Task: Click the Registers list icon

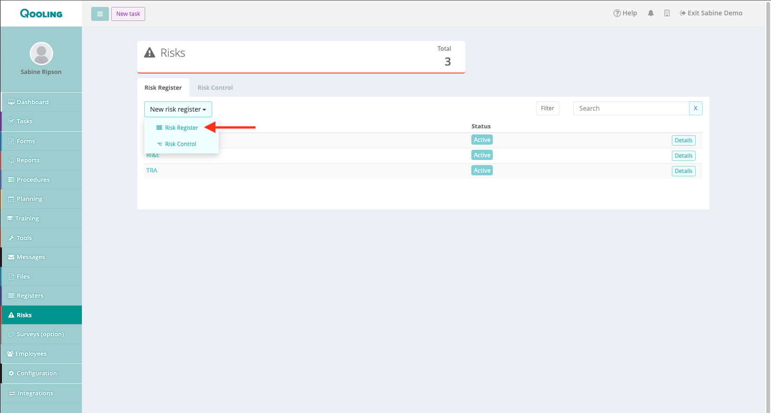Action: click(11, 295)
